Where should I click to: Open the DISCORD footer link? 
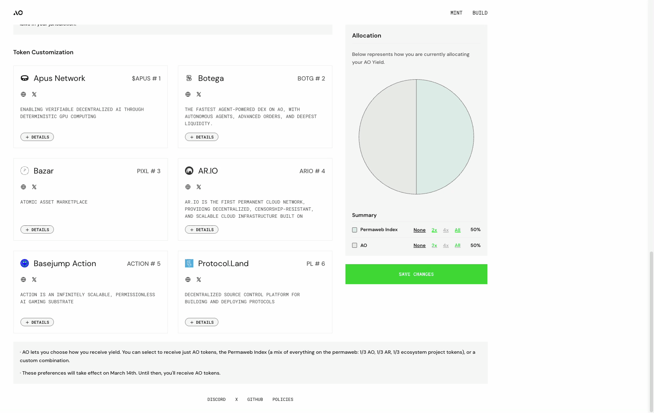pos(216,400)
